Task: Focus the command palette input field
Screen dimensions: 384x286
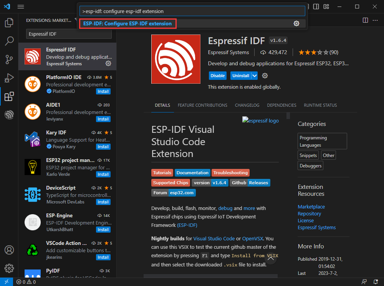Action: point(192,11)
